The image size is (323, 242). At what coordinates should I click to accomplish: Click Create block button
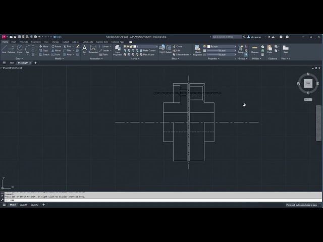click(177, 46)
